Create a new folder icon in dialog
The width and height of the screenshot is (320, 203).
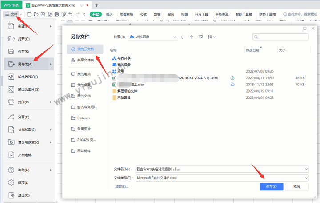pos(200,37)
